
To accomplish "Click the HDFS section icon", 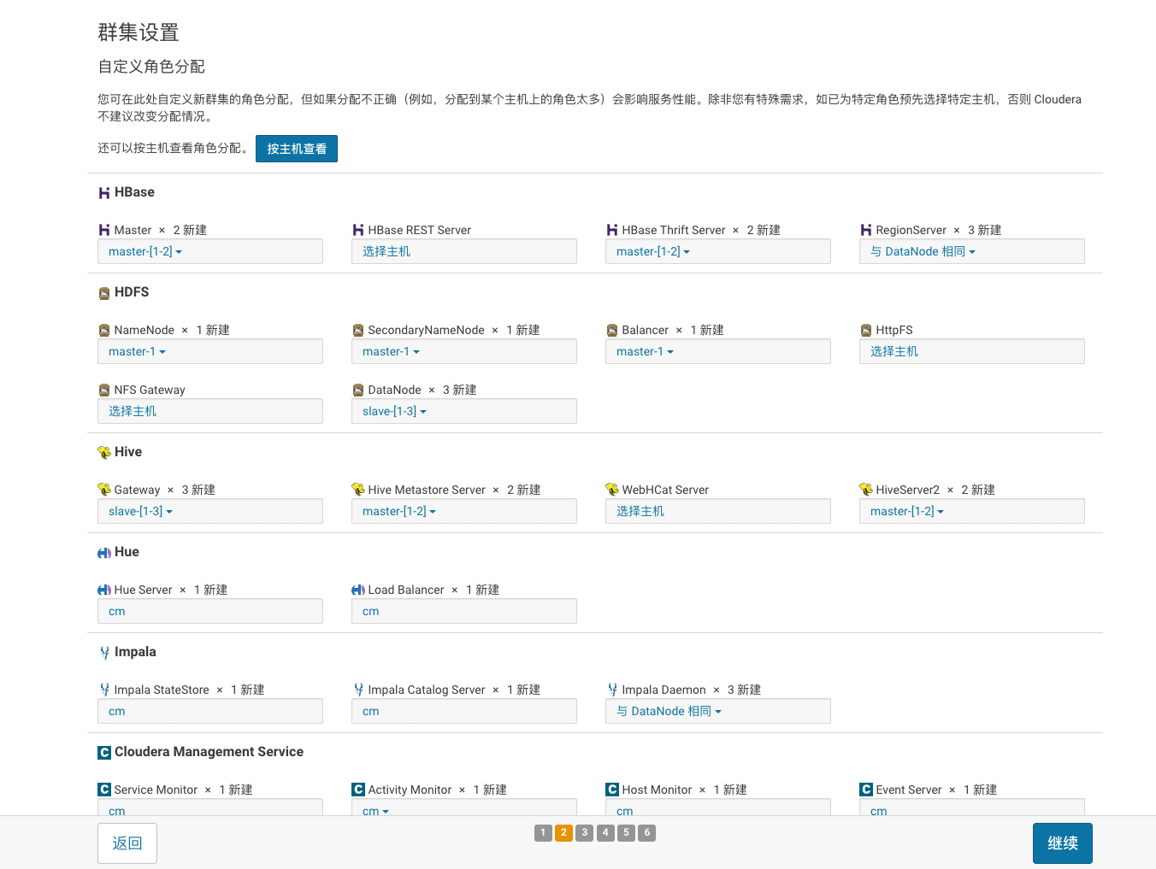I will pos(104,293).
